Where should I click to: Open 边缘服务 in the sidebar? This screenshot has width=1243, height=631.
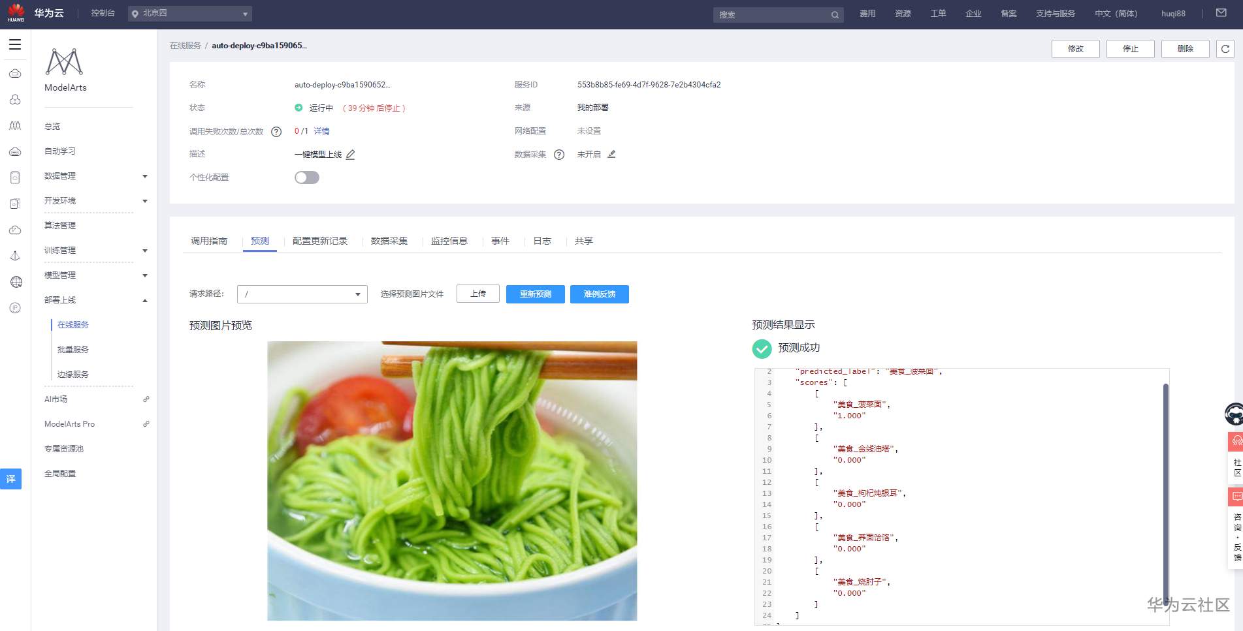point(73,375)
